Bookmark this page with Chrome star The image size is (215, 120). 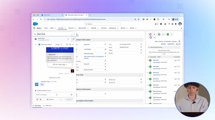click(x=139, y=19)
